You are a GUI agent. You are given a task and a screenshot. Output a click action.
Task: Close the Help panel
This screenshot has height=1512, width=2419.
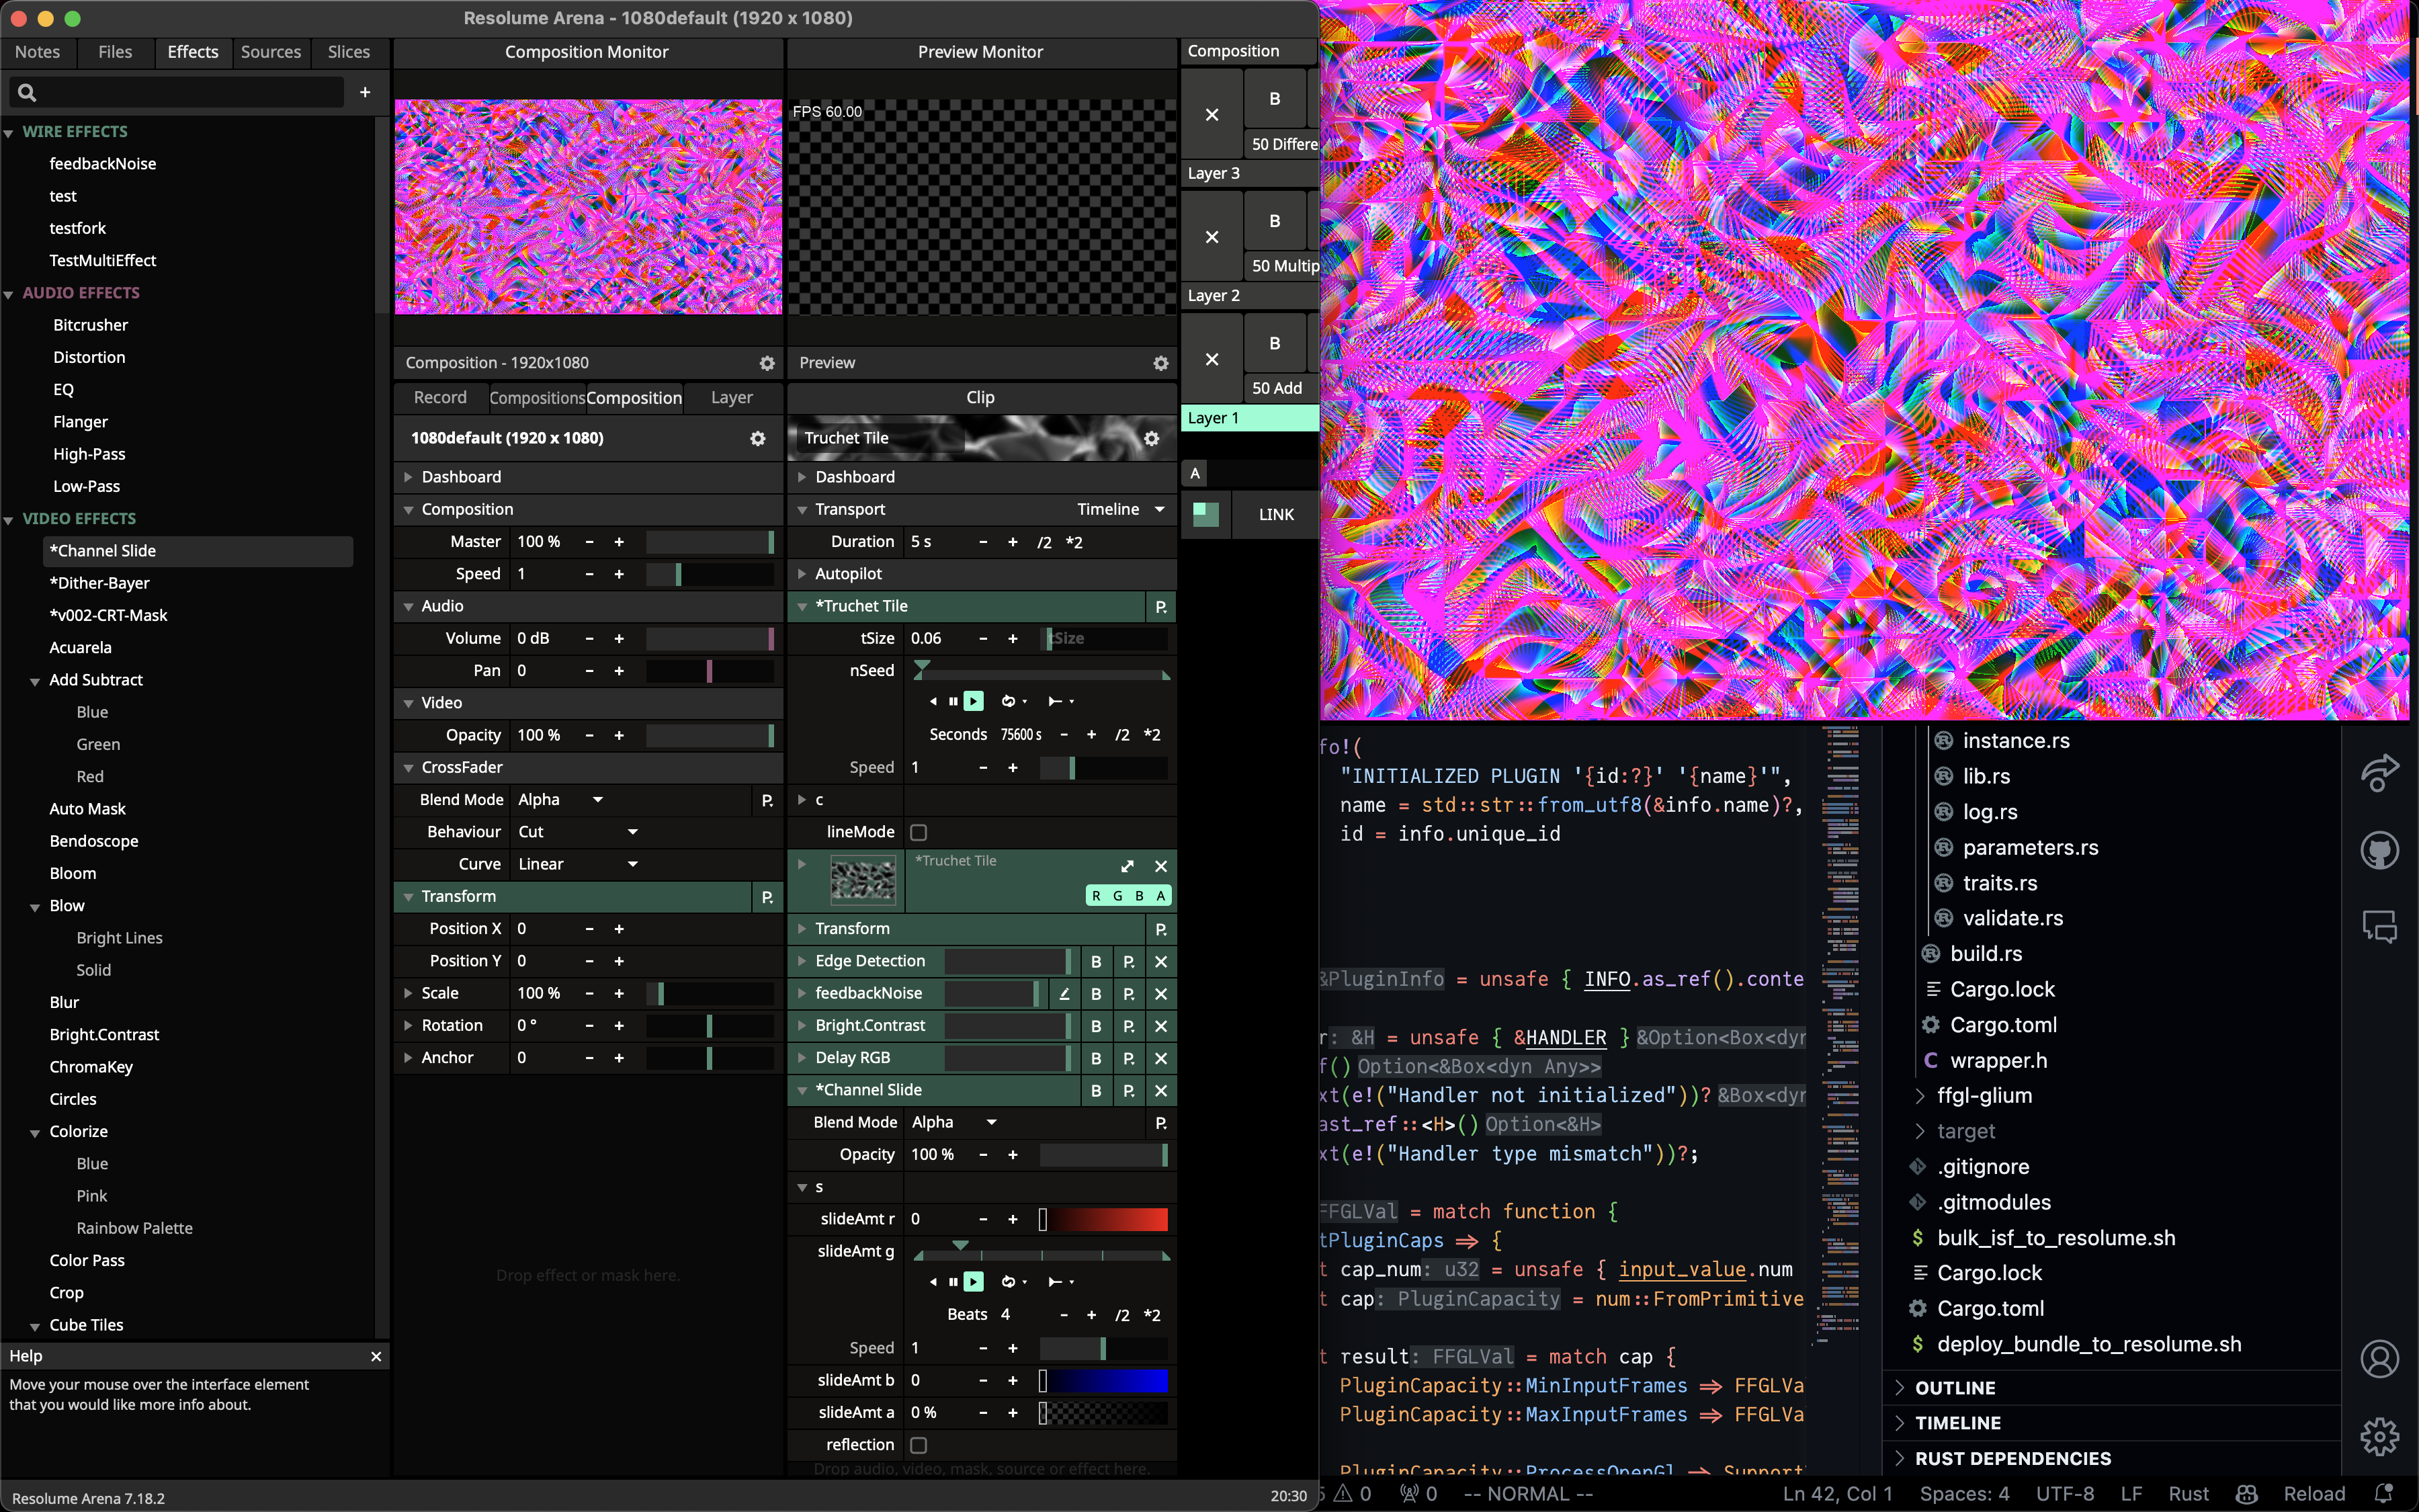376,1356
